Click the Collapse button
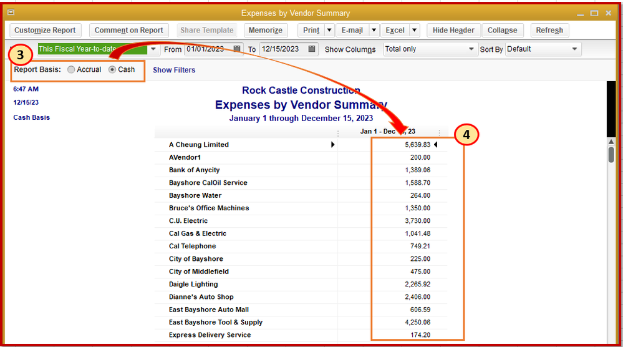This screenshot has width=623, height=347. pos(502,30)
